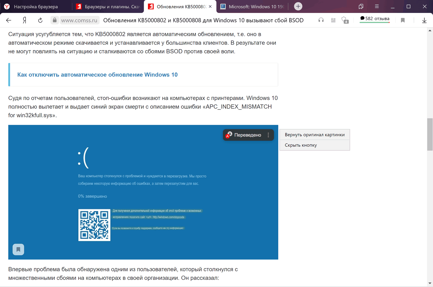Choose Скрыть кнопку from the popup menu
The width and height of the screenshot is (433, 287).
pyautogui.click(x=315, y=145)
